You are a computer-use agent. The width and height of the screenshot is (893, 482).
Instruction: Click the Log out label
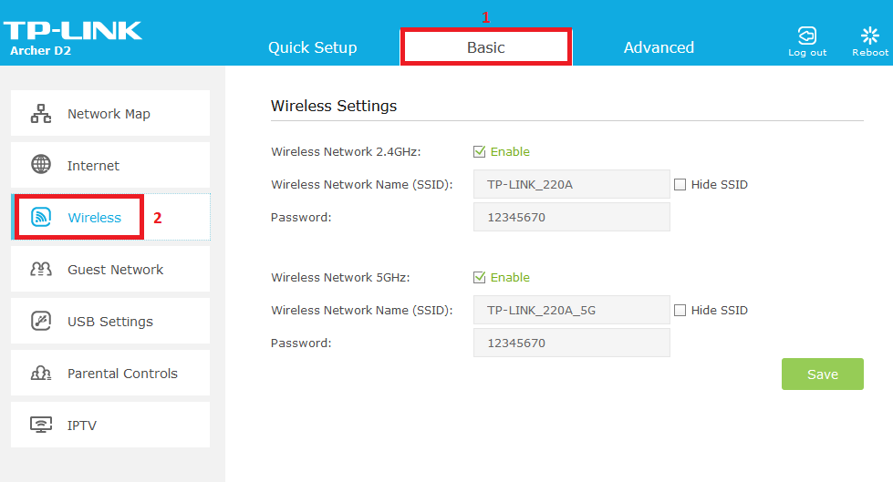tap(807, 52)
